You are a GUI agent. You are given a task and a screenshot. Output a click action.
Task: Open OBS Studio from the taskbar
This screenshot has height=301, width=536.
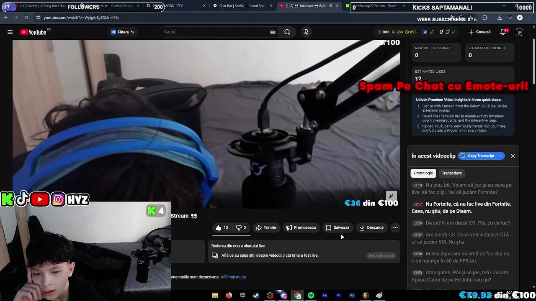[x=270, y=296]
